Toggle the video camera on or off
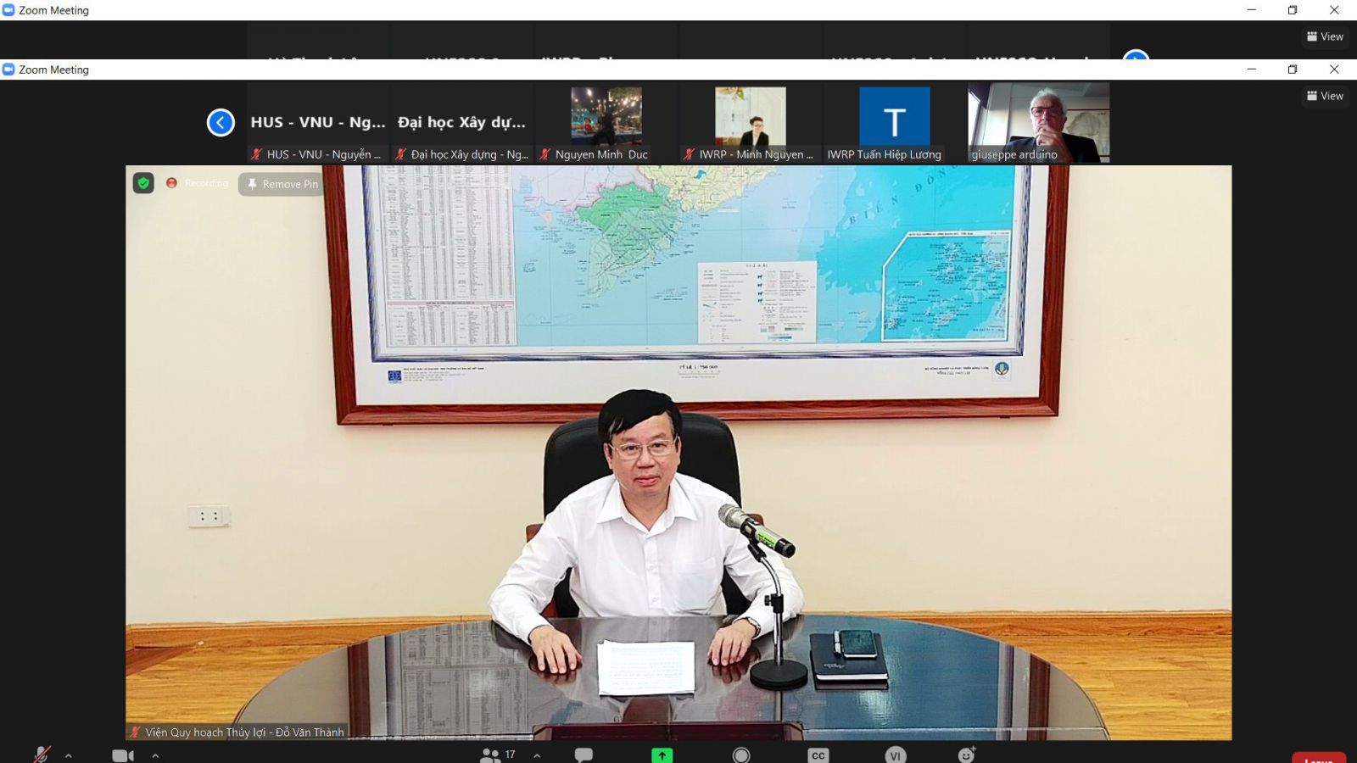This screenshot has width=1357, height=763. (123, 755)
